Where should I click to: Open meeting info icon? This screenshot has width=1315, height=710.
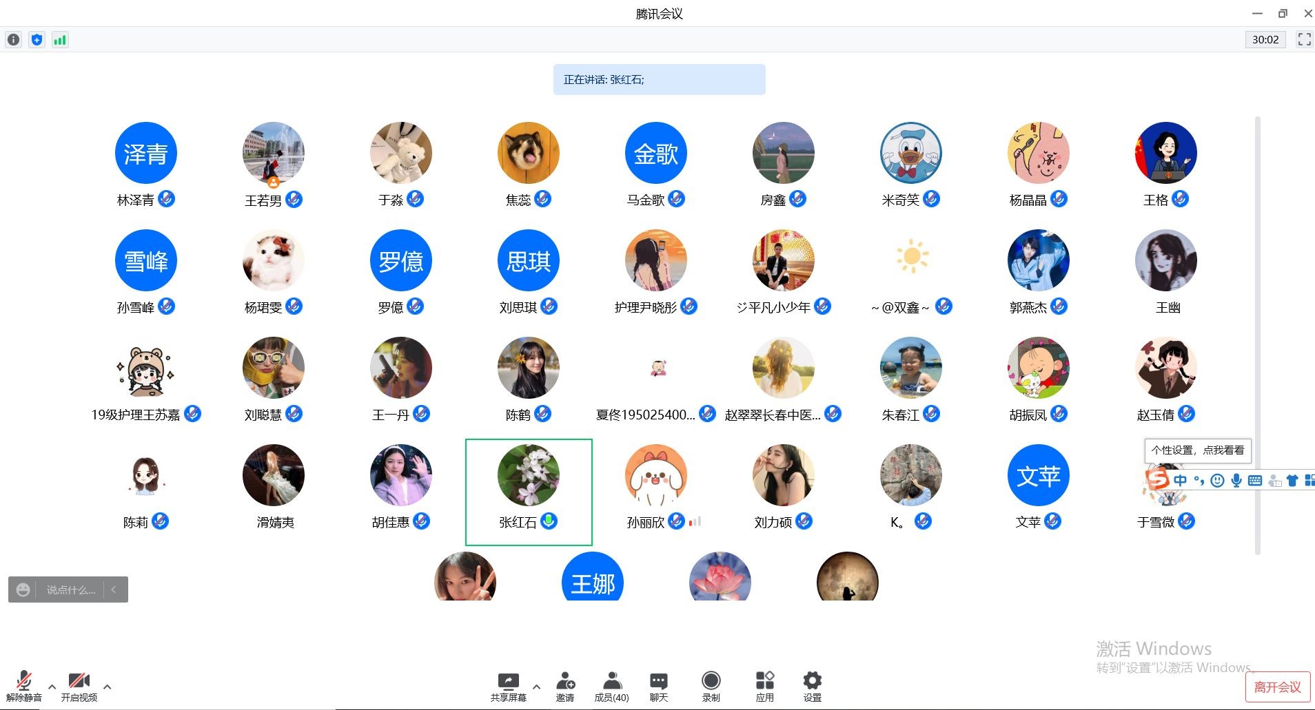coord(13,40)
